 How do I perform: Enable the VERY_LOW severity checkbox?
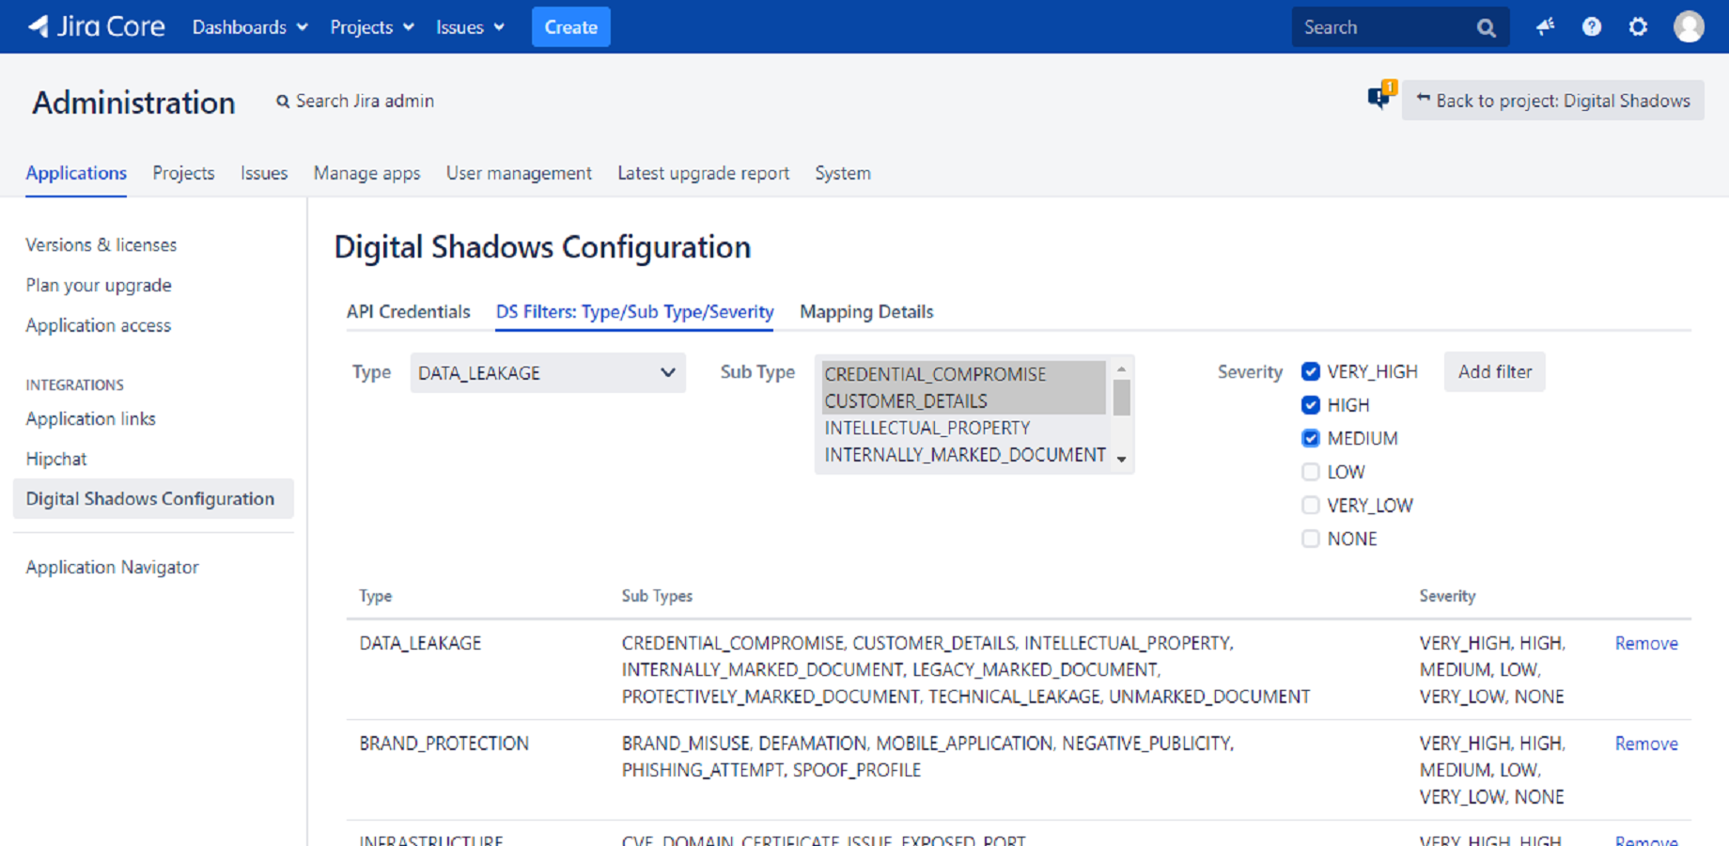tap(1310, 505)
